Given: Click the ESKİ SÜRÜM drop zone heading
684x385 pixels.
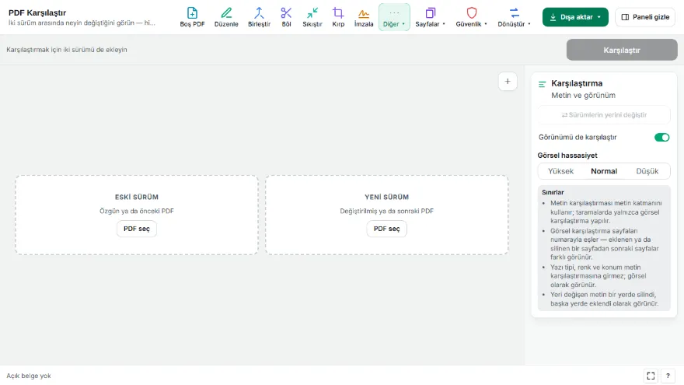Looking at the screenshot, I should point(137,197).
